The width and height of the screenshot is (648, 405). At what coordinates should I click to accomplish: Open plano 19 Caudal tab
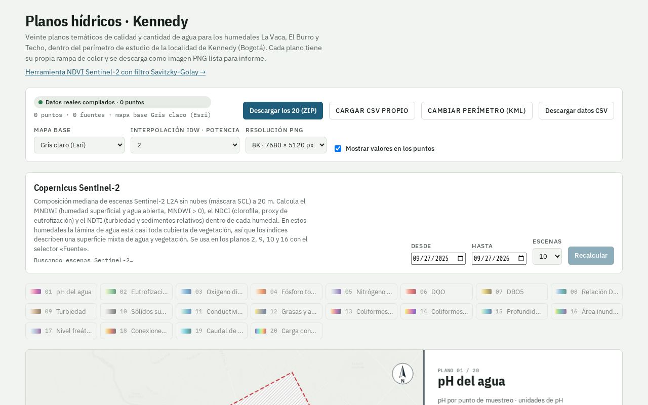212,331
